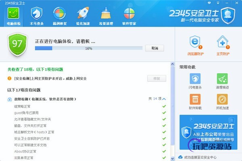Click green checkmark for guest账号已禁用
The width and height of the screenshot is (242, 161).
(x=164, y=113)
